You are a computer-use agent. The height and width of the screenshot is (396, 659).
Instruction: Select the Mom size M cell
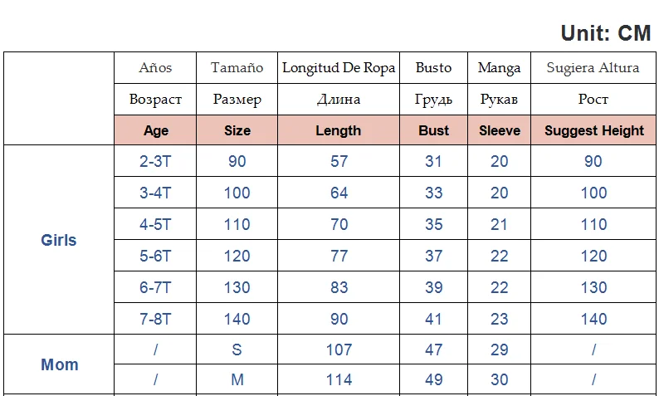pyautogui.click(x=237, y=379)
